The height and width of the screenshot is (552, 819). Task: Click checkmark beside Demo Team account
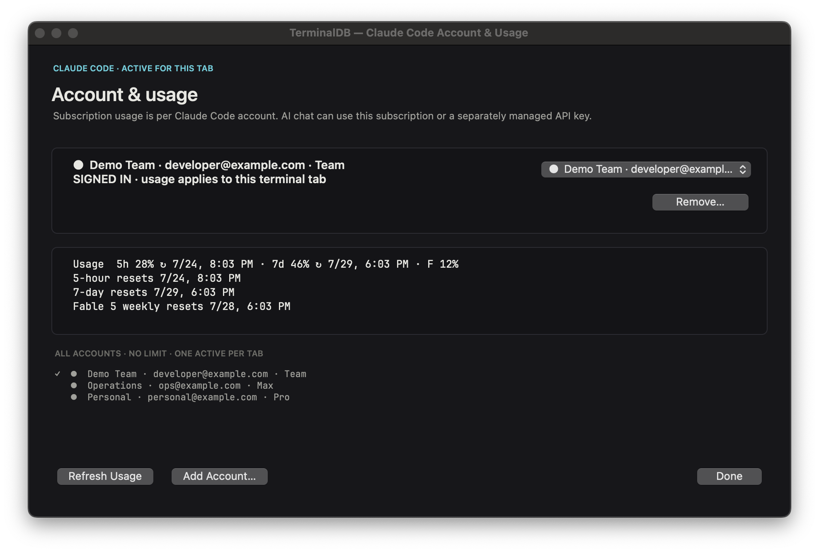click(x=58, y=374)
